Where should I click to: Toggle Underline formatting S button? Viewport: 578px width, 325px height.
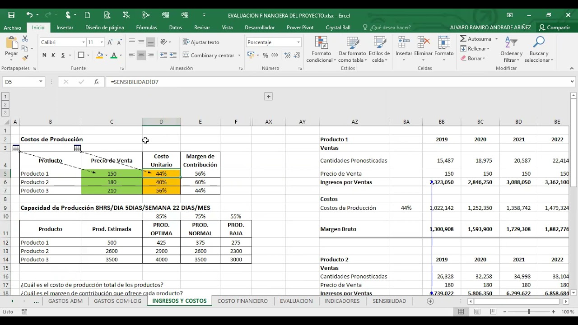click(x=63, y=55)
